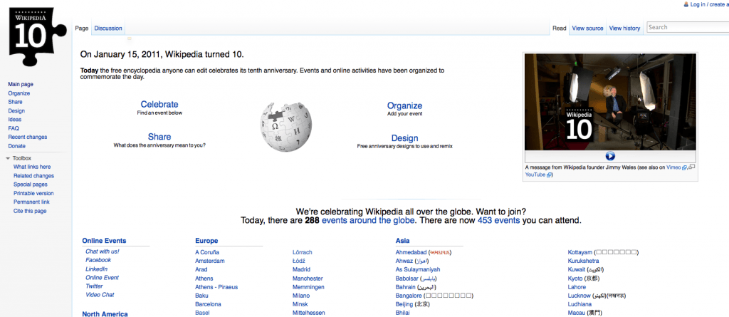Open the Beijing event link
The height and width of the screenshot is (317, 729).
pyautogui.click(x=404, y=304)
